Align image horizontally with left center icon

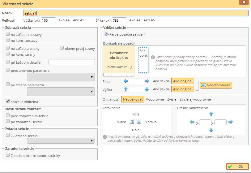tap(132, 122)
